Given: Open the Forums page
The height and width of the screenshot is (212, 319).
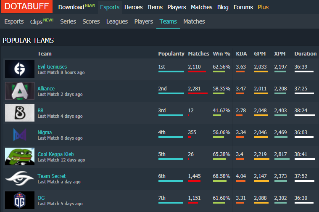Looking at the screenshot, I should [243, 7].
